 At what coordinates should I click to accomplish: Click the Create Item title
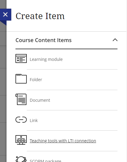coord(40,16)
